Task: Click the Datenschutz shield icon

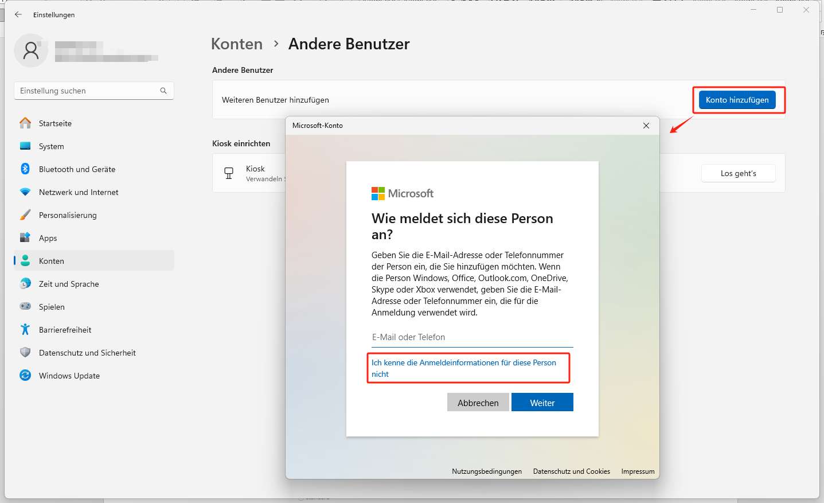Action: pos(25,352)
